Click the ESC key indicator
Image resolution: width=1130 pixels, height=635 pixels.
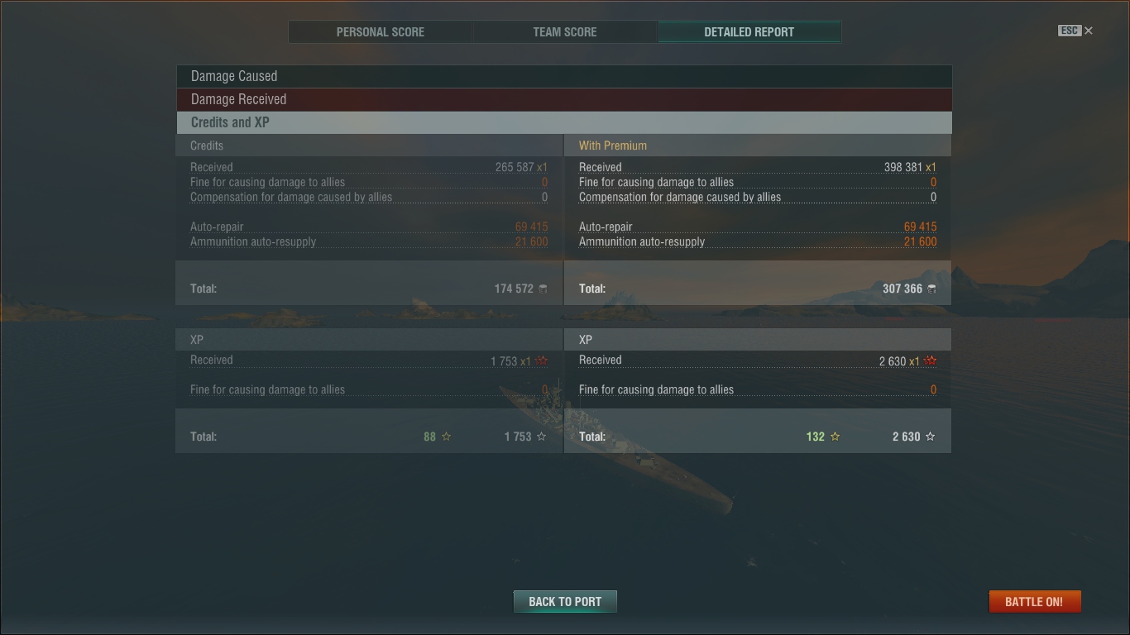[1070, 31]
